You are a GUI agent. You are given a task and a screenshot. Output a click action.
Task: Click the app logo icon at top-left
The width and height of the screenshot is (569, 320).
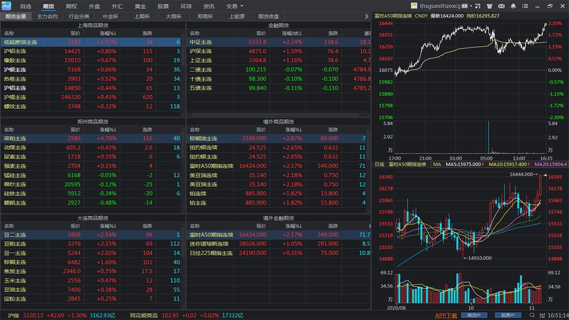coord(6,6)
